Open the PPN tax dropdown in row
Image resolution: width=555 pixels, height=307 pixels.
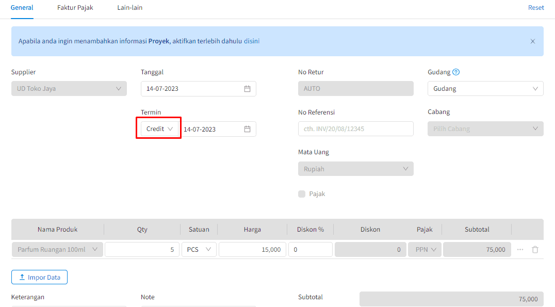(425, 250)
